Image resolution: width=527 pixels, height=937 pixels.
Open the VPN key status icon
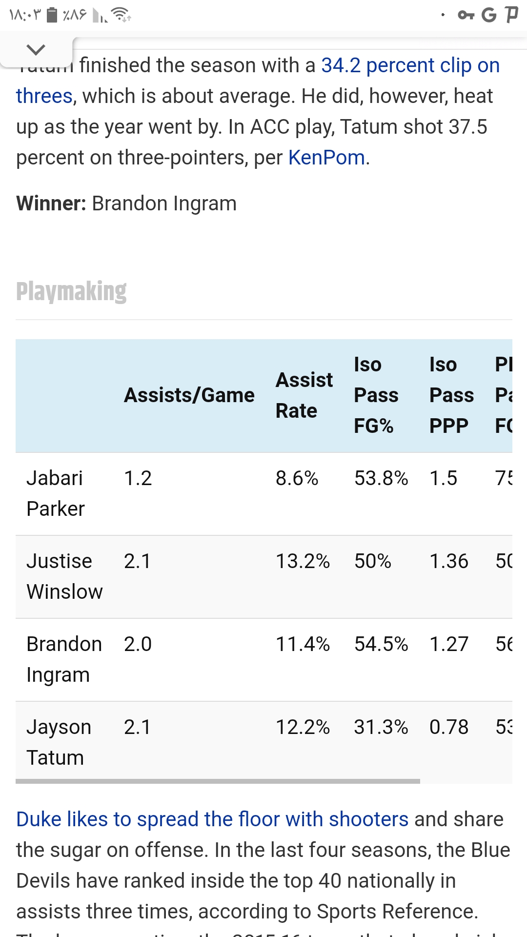pyautogui.click(x=466, y=16)
